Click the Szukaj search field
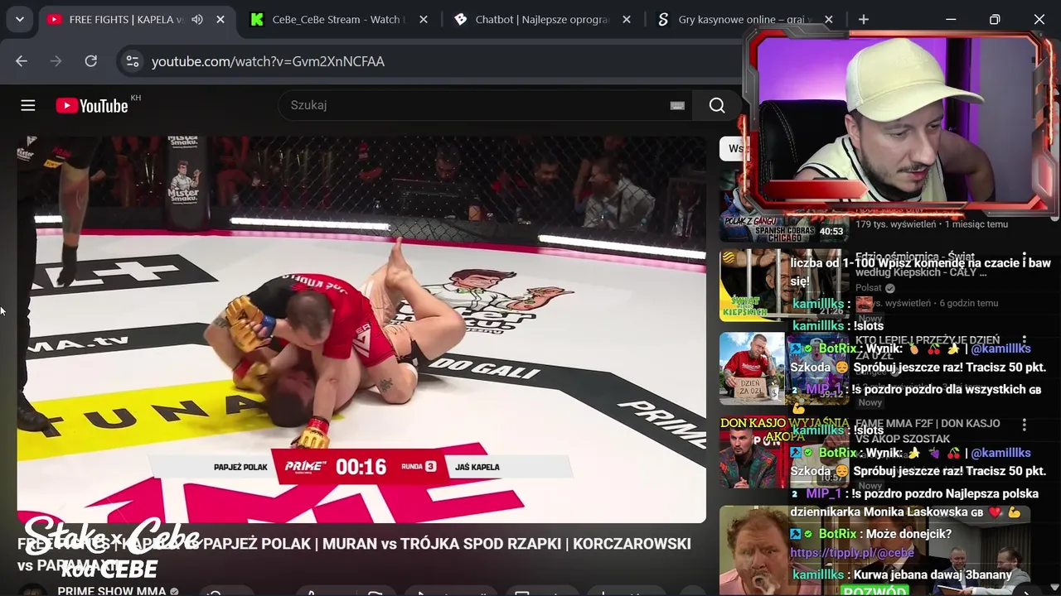1061x596 pixels. pos(472,105)
